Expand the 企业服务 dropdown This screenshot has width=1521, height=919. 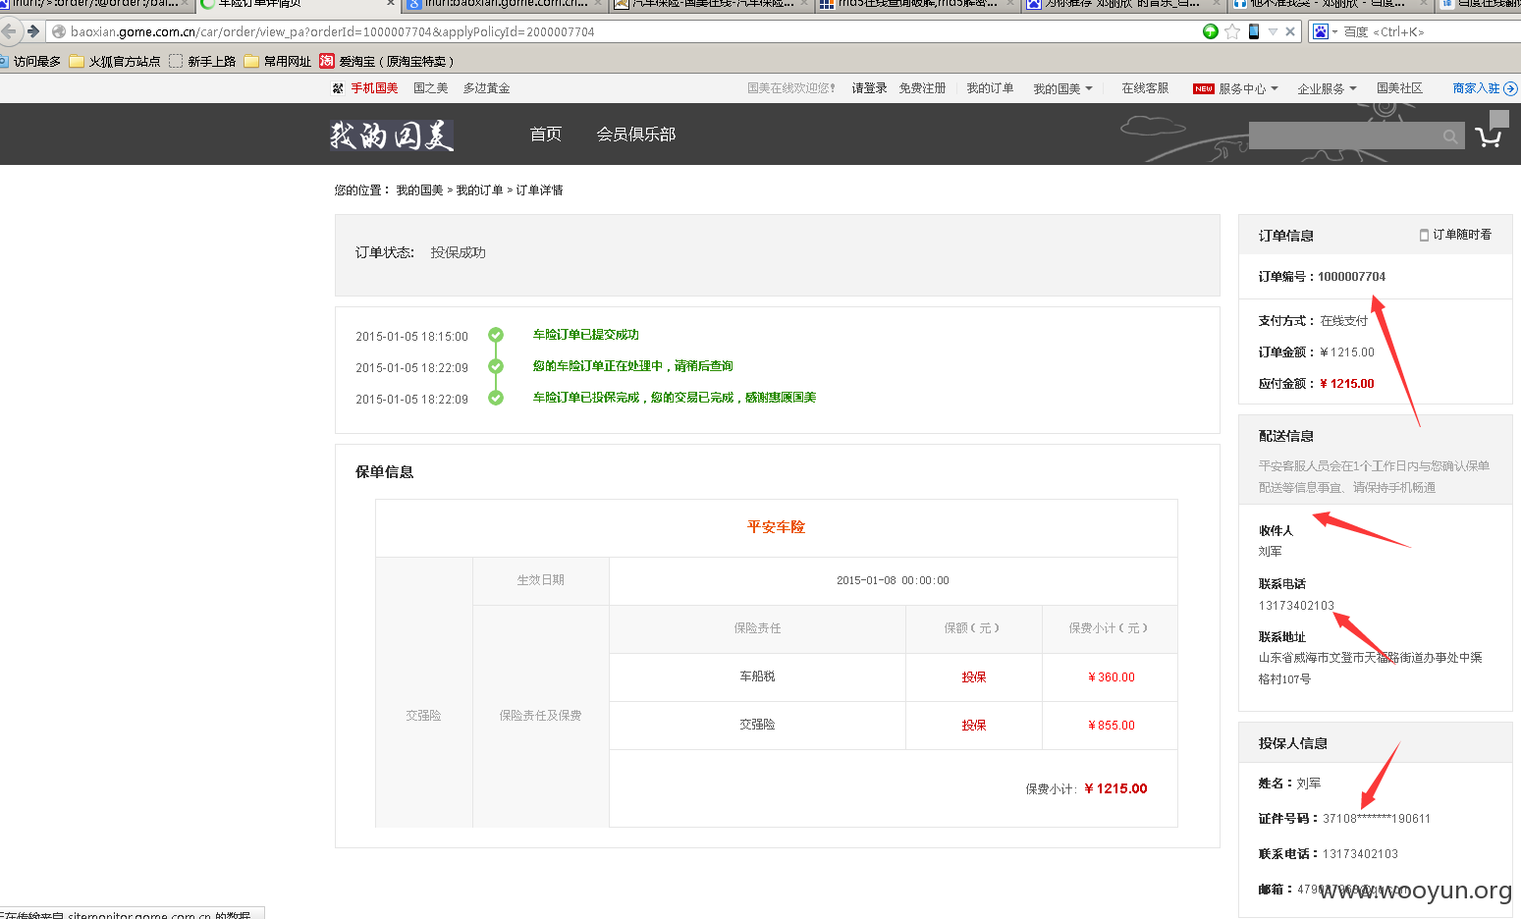(x=1327, y=88)
